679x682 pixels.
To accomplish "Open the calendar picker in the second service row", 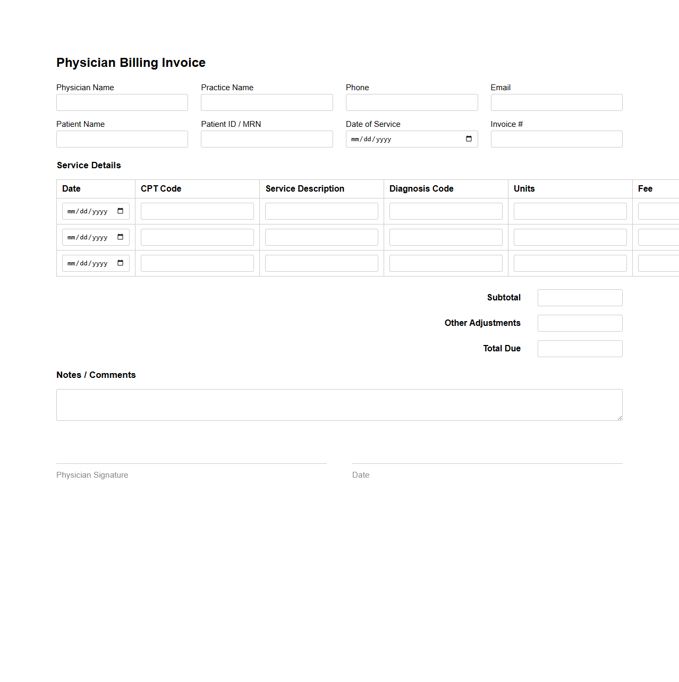I will (x=121, y=237).
